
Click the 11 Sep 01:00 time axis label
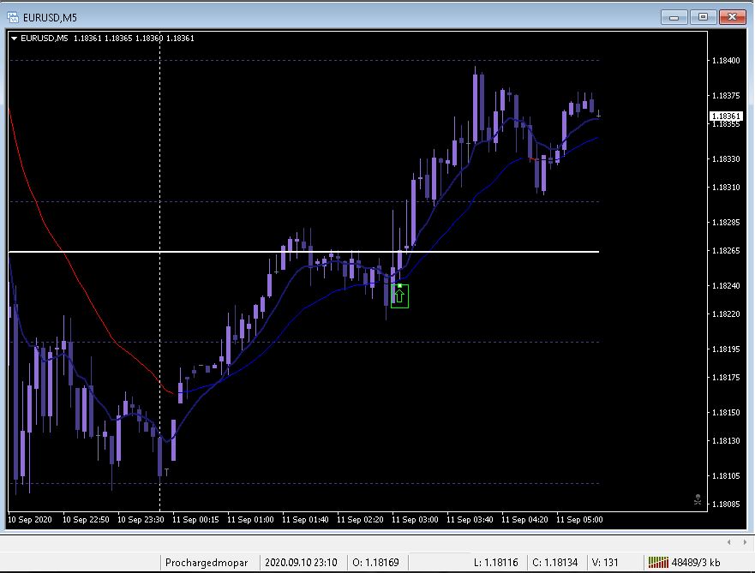point(250,520)
